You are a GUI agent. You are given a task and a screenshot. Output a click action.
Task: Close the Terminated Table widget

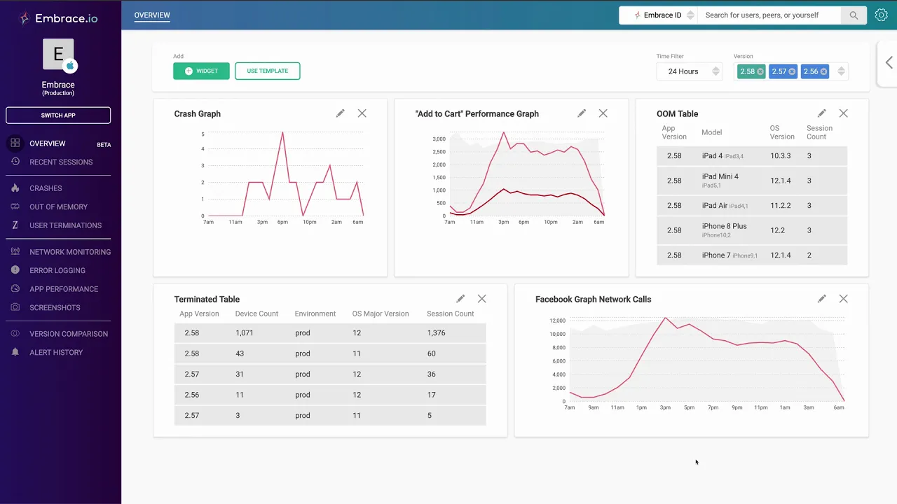click(482, 299)
